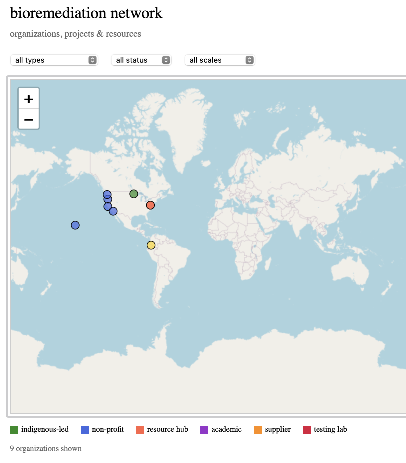Expand the "all scales" dropdown

(220, 60)
